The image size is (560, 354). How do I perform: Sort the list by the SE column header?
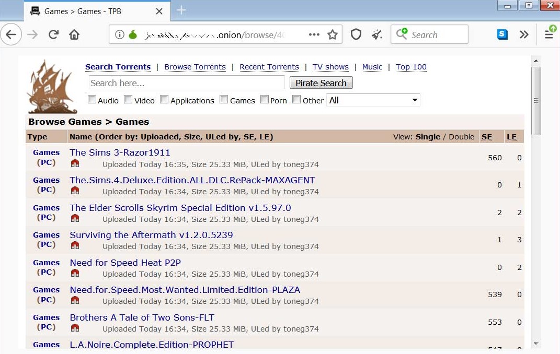(486, 137)
